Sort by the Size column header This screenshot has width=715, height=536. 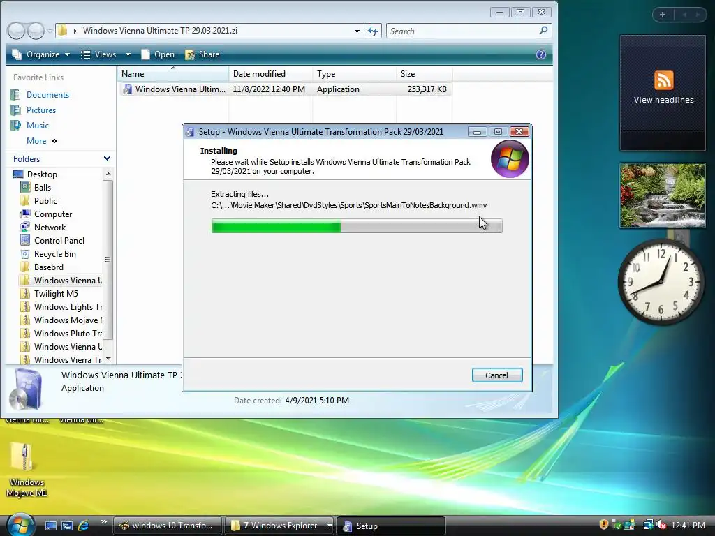[x=424, y=74]
